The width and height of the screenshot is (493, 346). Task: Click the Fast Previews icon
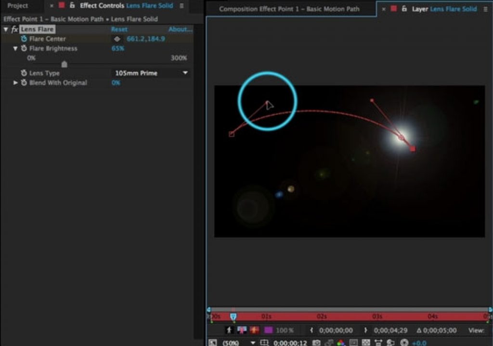391,343
